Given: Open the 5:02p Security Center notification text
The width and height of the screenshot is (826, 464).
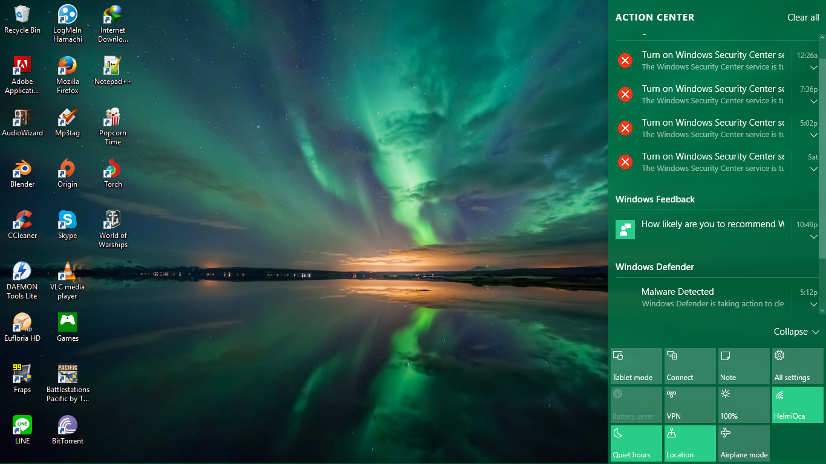Looking at the screenshot, I should [713, 128].
